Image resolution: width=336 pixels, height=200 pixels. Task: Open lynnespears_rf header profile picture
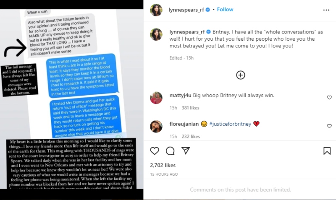(x=156, y=10)
